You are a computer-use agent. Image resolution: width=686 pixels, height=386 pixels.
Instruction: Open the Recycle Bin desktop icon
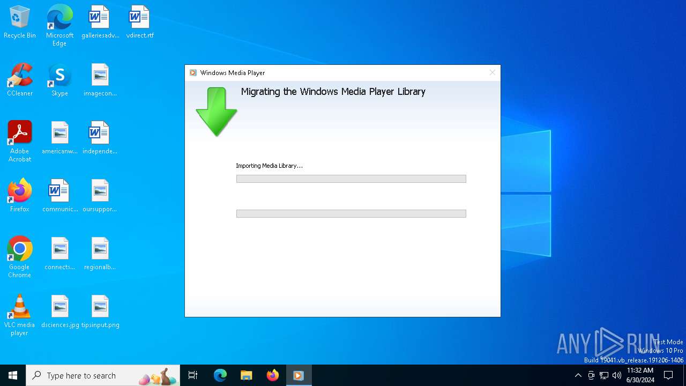pyautogui.click(x=20, y=22)
